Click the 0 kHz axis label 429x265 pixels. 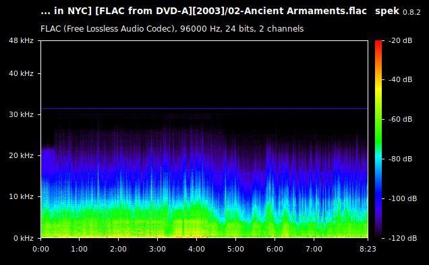click(x=24, y=238)
